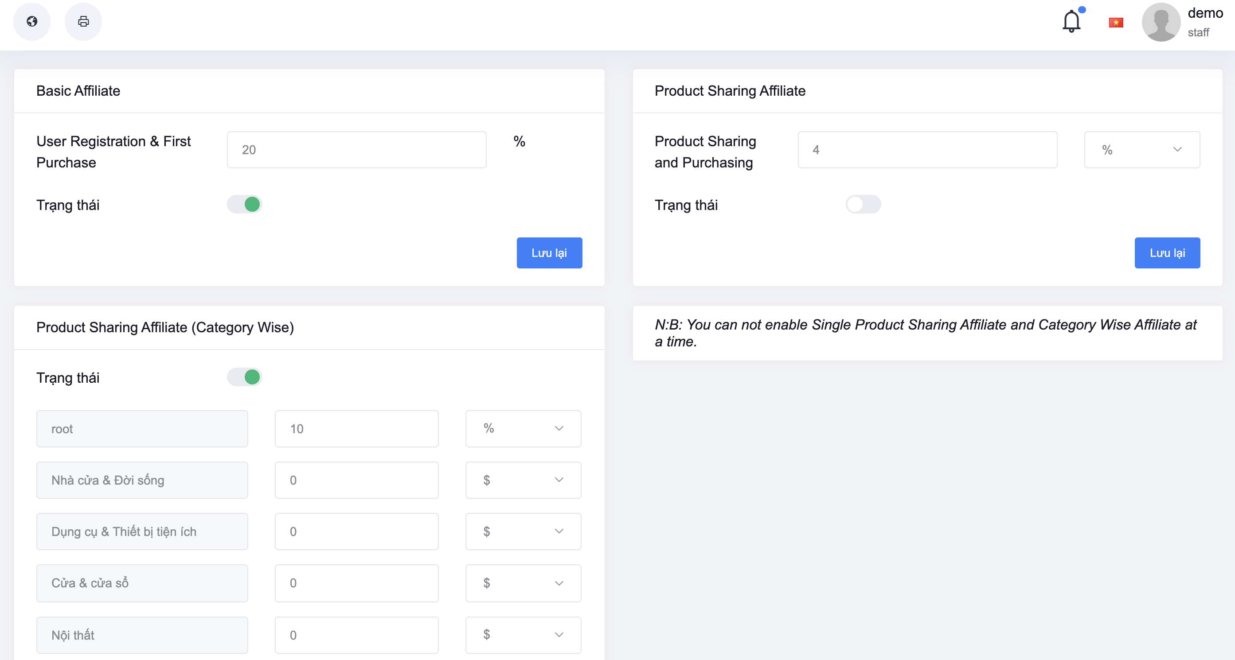Open Product Sharing and Purchasing unit dropdown

tap(1142, 150)
